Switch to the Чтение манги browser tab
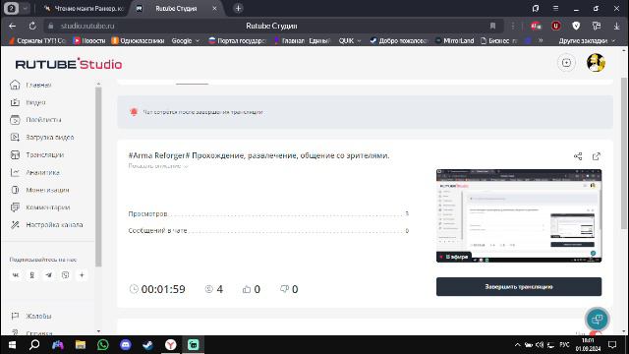The width and height of the screenshot is (629, 354). point(85,8)
